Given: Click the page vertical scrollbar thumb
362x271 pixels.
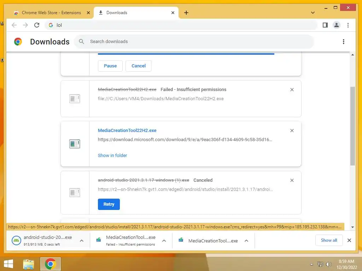Looking at the screenshot, I should tap(352, 126).
